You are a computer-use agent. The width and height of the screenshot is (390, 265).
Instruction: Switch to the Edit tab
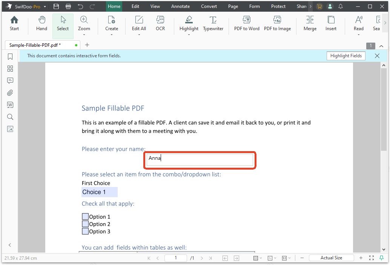[x=135, y=6]
